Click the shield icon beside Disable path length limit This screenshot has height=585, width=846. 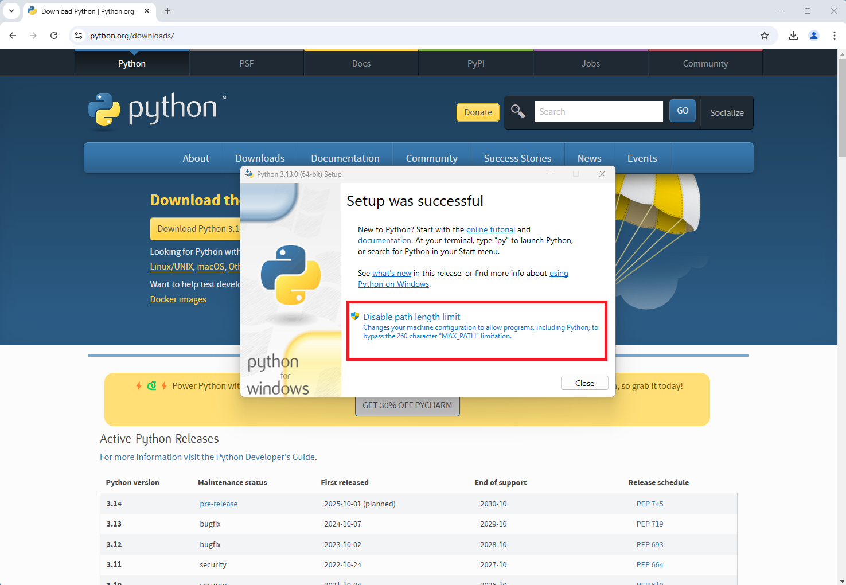click(x=355, y=317)
